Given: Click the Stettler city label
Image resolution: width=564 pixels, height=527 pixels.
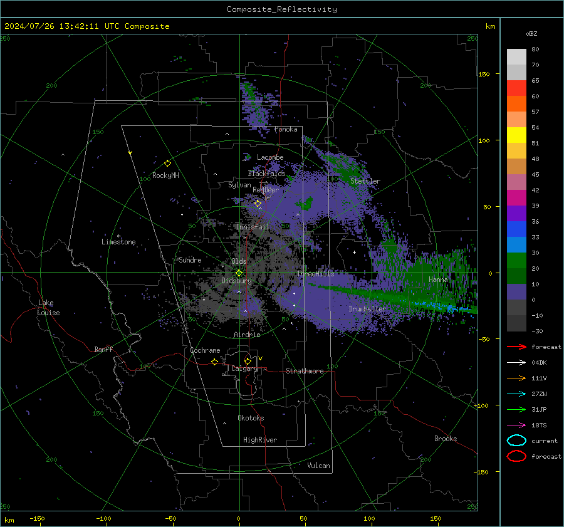Looking at the screenshot, I should [365, 181].
